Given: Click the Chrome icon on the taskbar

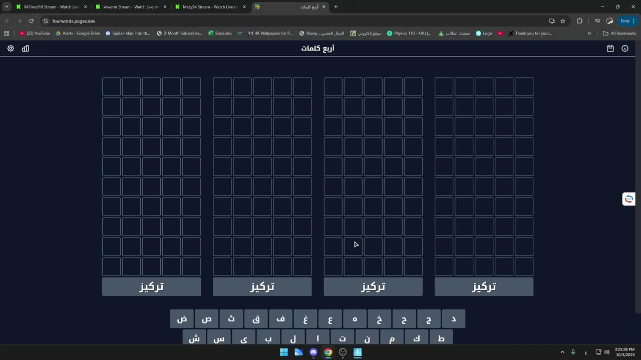Looking at the screenshot, I should click(x=328, y=352).
